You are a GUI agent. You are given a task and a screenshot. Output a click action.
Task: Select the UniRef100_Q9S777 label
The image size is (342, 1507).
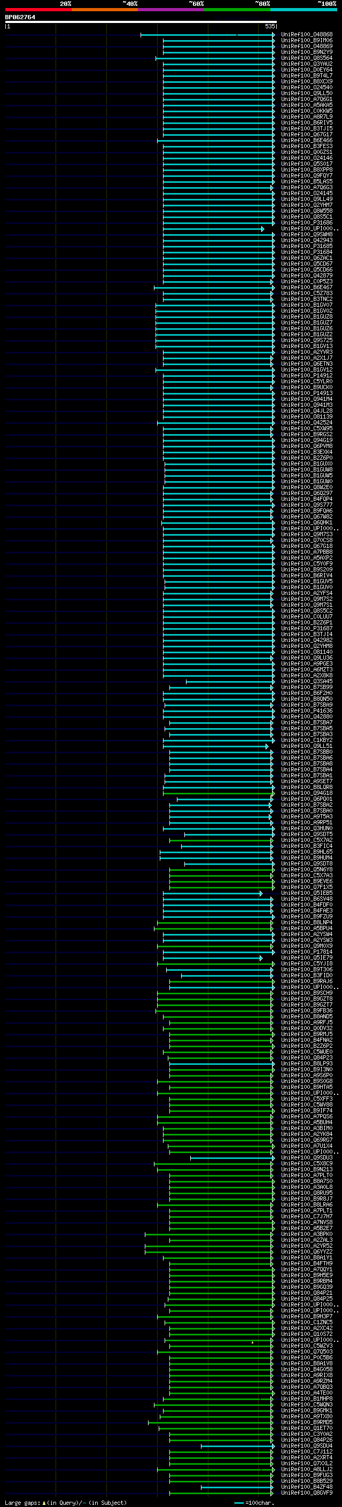306,505
